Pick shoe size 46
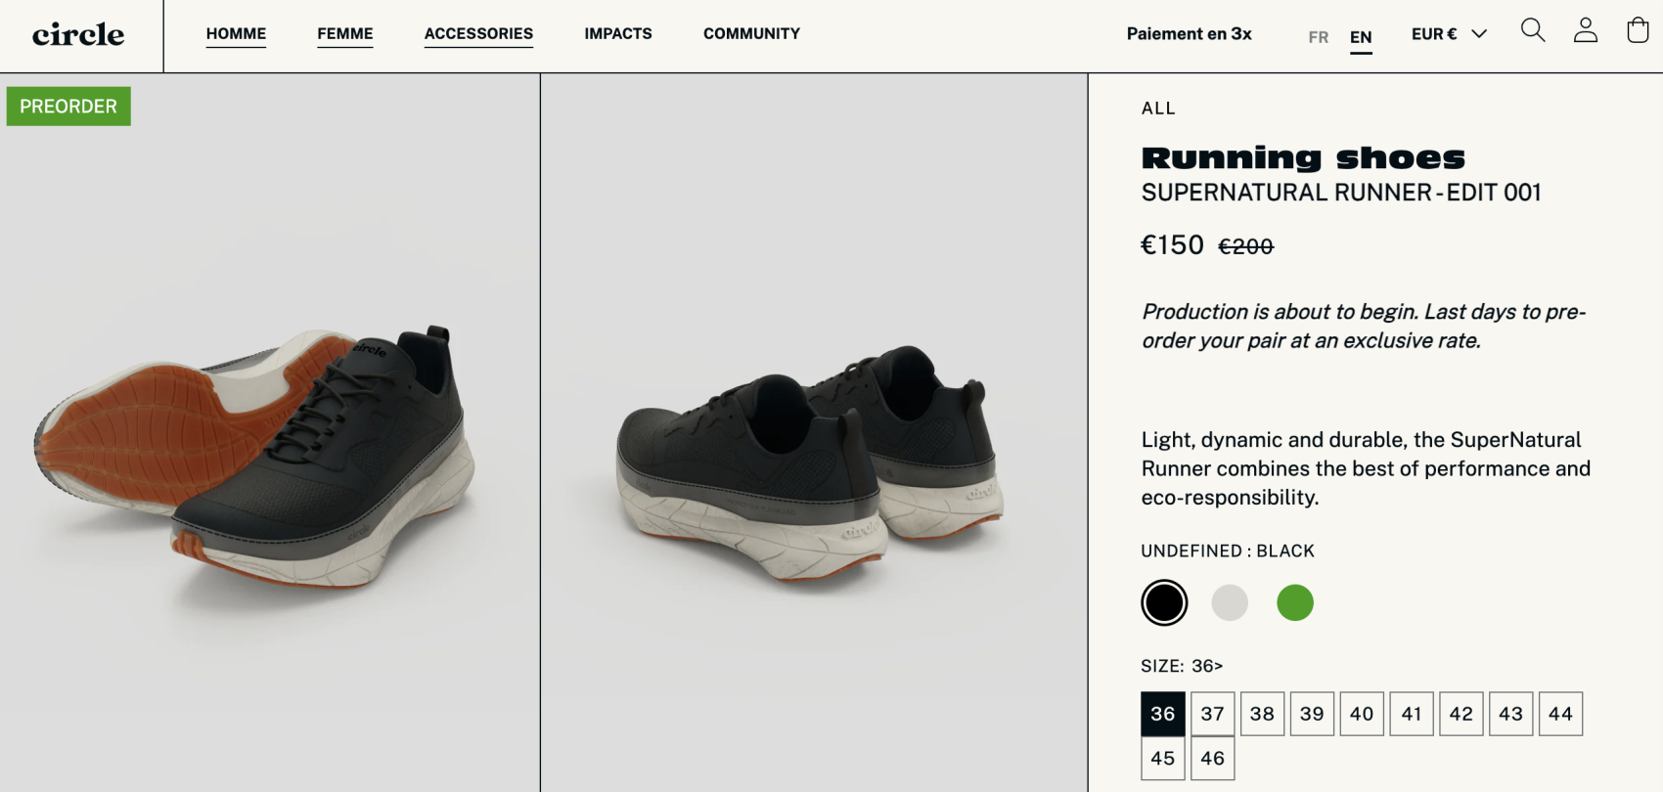This screenshot has height=792, width=1663. tap(1213, 759)
